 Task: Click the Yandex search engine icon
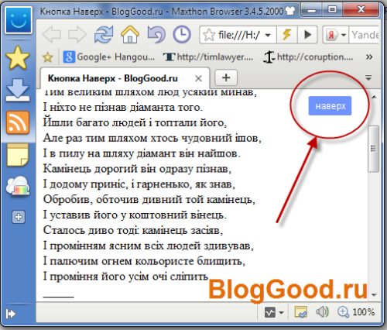tap(331, 35)
